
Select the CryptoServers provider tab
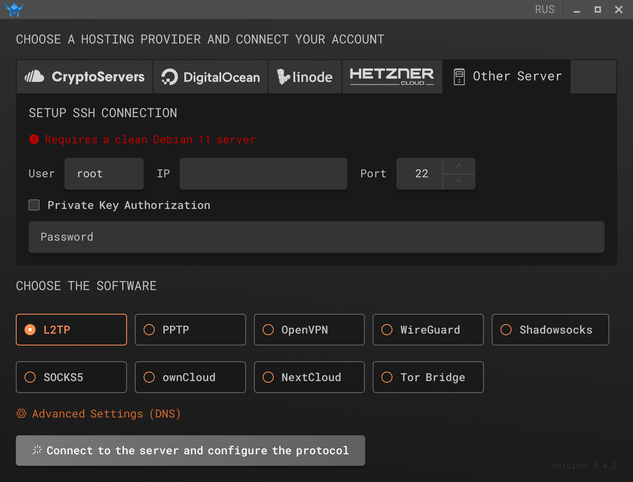[x=85, y=77]
